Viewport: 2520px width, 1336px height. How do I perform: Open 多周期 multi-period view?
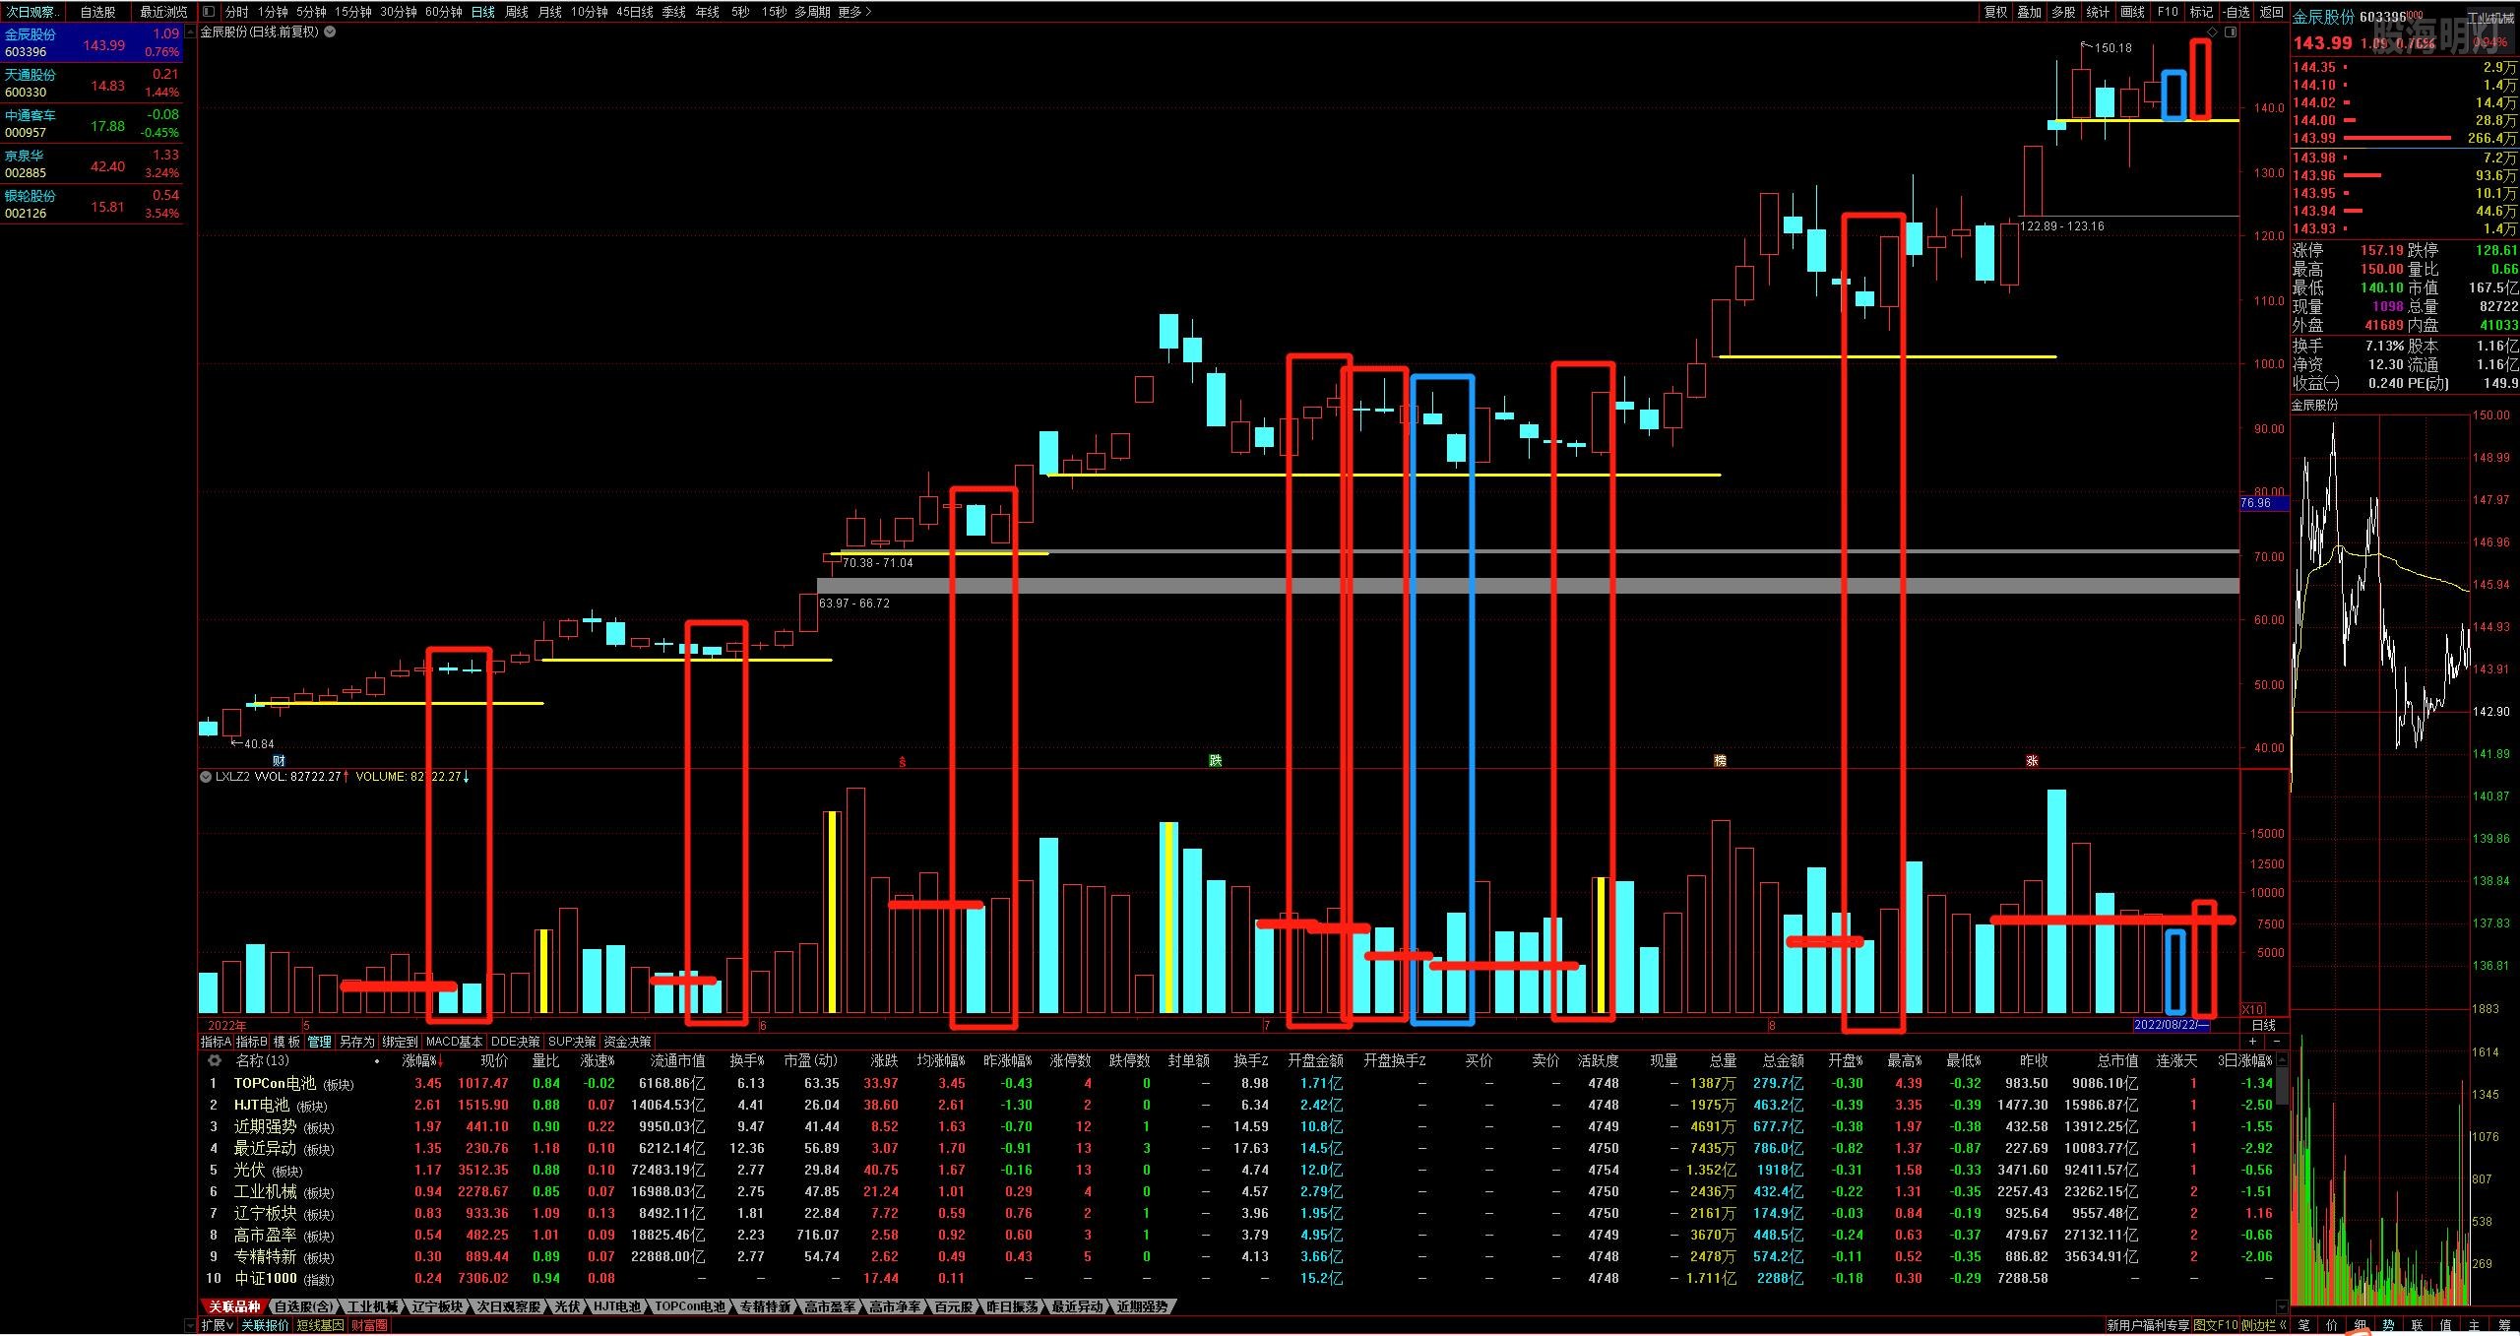tap(812, 12)
